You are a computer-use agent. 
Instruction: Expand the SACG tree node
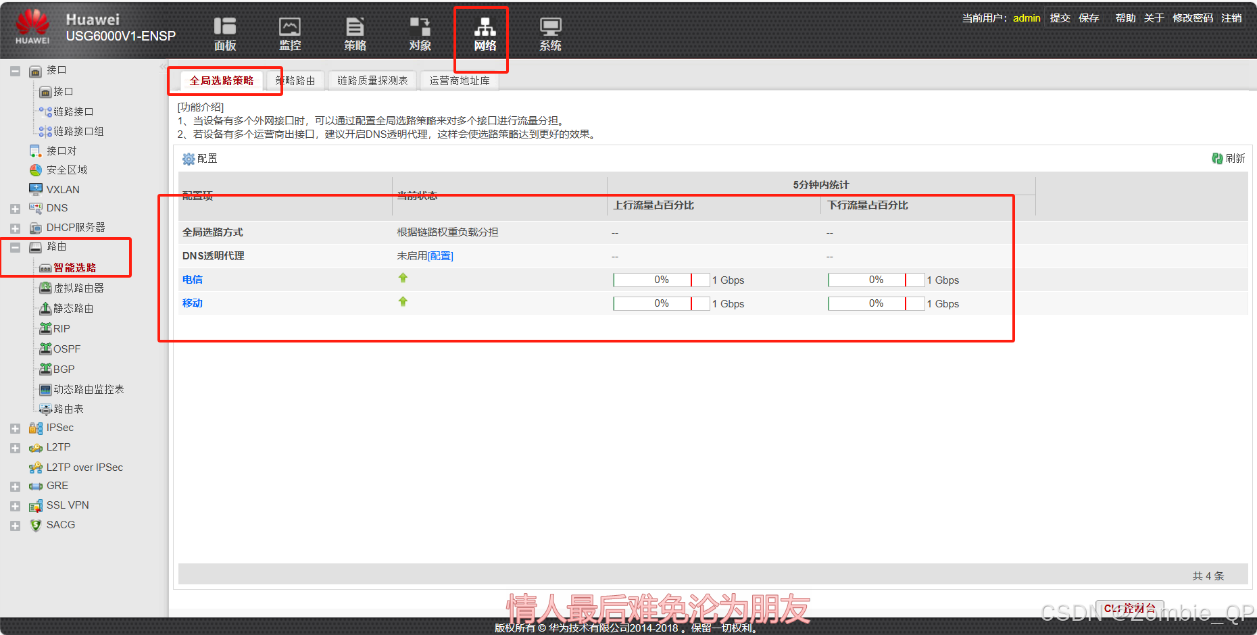[x=15, y=526]
